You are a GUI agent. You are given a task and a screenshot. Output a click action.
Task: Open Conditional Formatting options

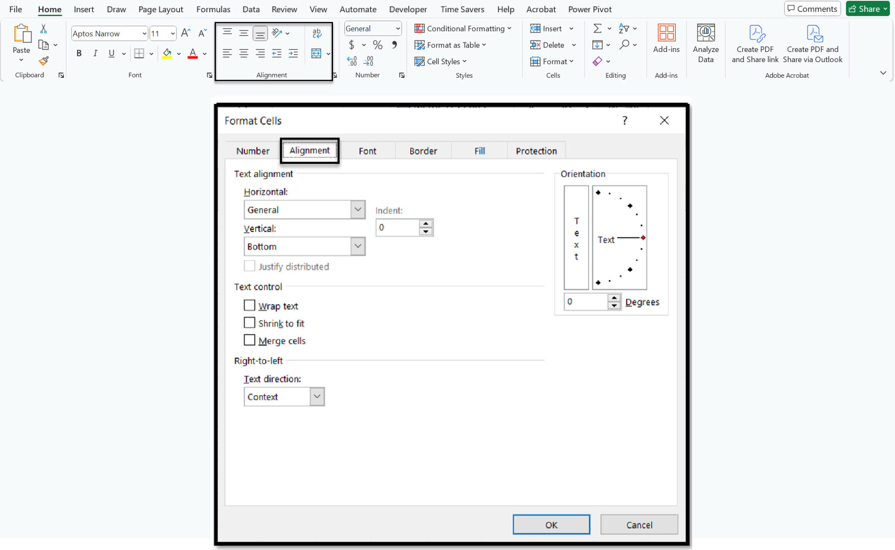coord(461,28)
